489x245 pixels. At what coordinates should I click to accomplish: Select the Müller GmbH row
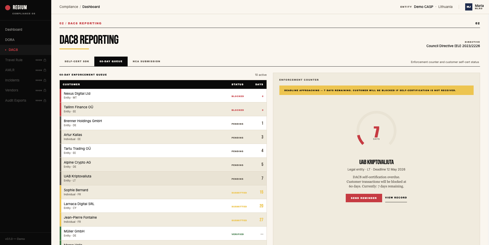[163, 233]
